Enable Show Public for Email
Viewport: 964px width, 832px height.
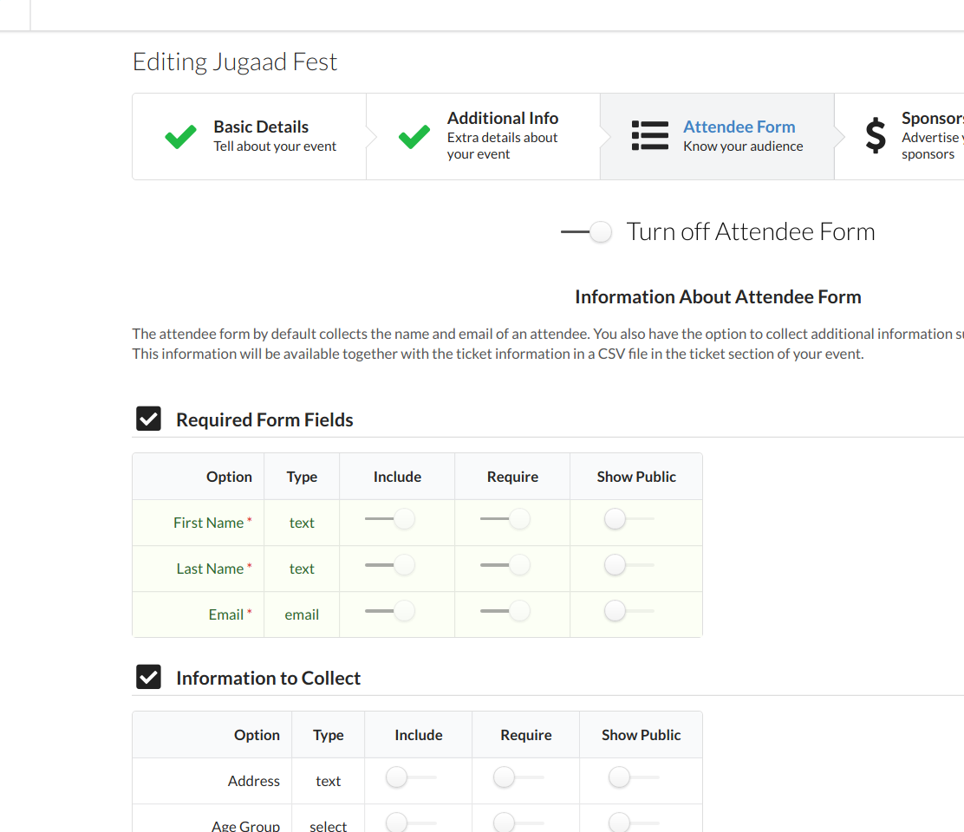tap(629, 611)
